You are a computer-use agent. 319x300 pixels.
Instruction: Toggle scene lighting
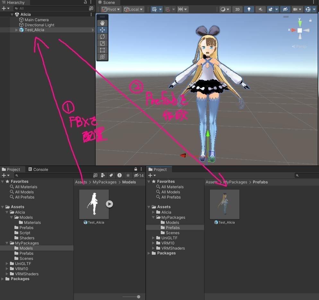[x=249, y=9]
